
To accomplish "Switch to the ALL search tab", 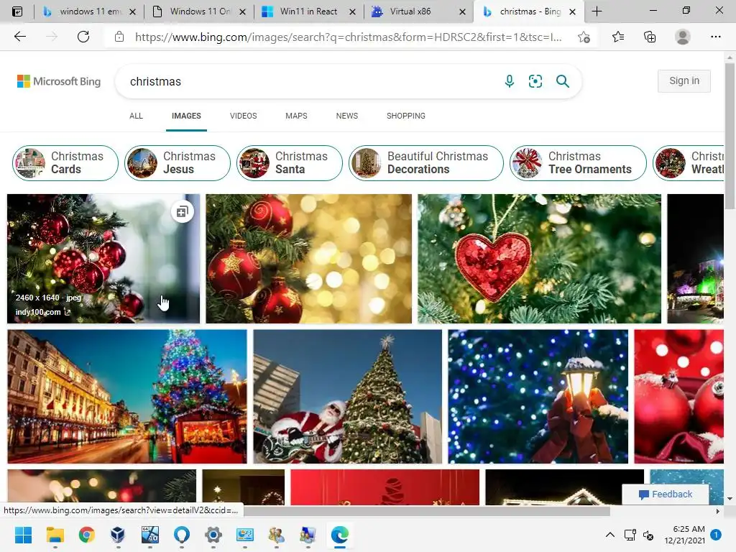I will coord(136,116).
